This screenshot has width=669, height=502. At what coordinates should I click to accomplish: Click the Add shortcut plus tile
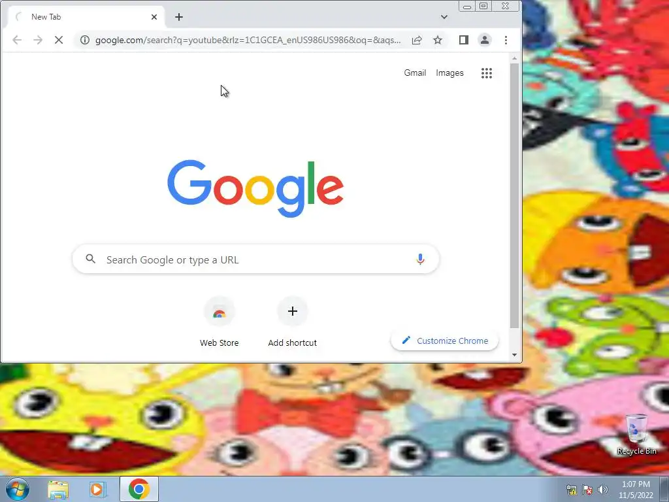point(292,322)
